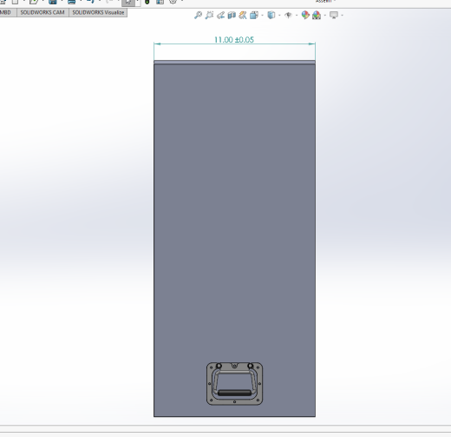This screenshot has height=437, width=451.
Task: Expand the View Orientation dropdown arrow
Action: point(262,15)
